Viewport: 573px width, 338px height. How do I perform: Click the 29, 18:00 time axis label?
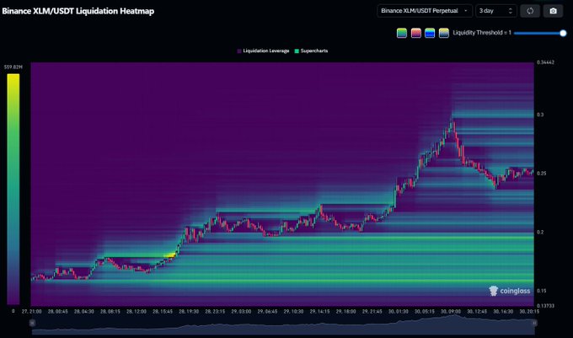(345, 311)
